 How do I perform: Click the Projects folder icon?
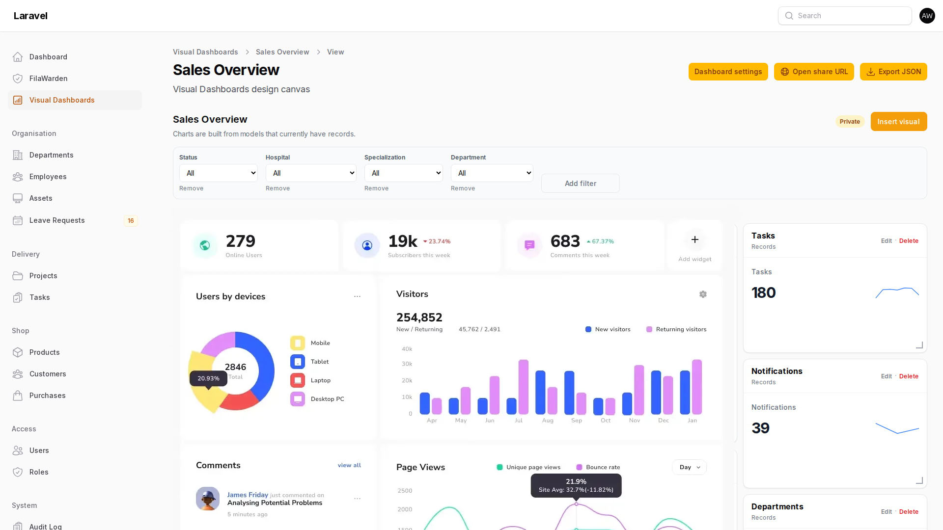18,276
